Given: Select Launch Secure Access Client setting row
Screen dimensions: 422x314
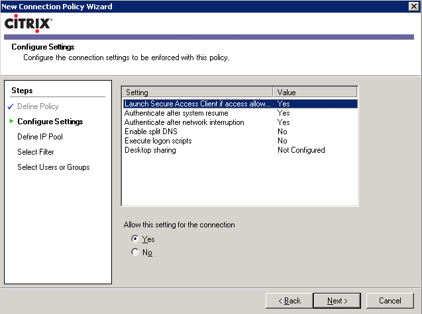Looking at the screenshot, I should click(x=240, y=104).
